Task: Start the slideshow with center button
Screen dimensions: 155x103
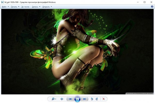Action: [78, 99]
